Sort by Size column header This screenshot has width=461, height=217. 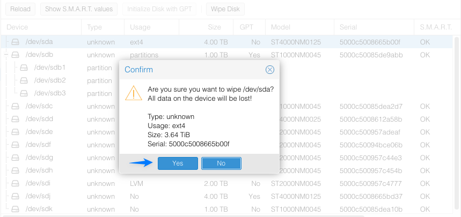tap(206, 27)
